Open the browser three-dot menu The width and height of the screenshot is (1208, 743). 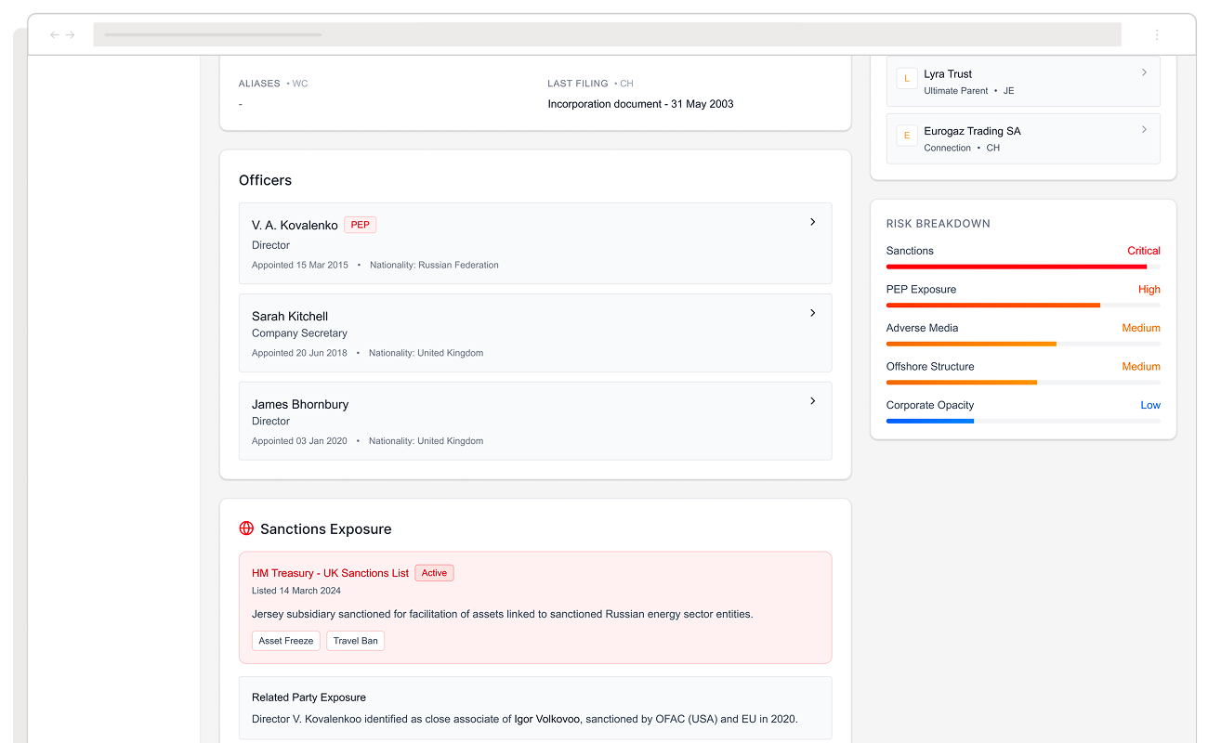[x=1157, y=34]
